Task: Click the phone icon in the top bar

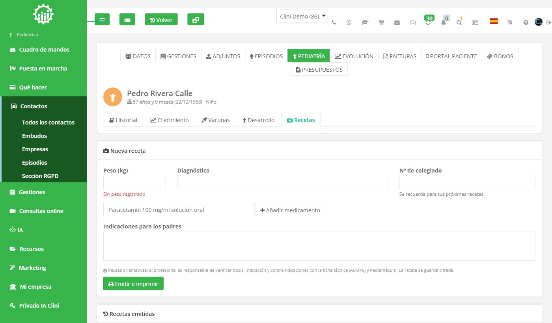Action: (x=334, y=22)
